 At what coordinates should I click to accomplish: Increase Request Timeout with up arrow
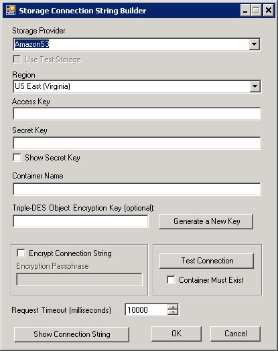173,307
